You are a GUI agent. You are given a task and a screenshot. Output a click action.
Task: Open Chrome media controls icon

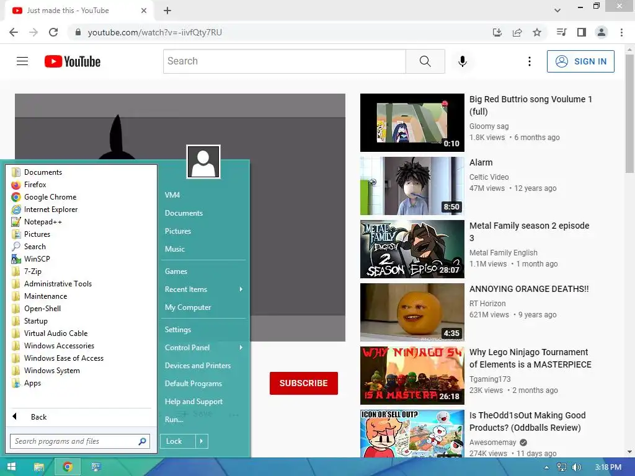click(x=562, y=32)
